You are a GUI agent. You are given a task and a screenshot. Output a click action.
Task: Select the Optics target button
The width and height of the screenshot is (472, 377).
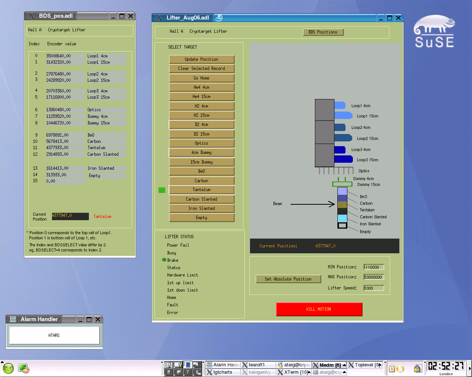202,143
